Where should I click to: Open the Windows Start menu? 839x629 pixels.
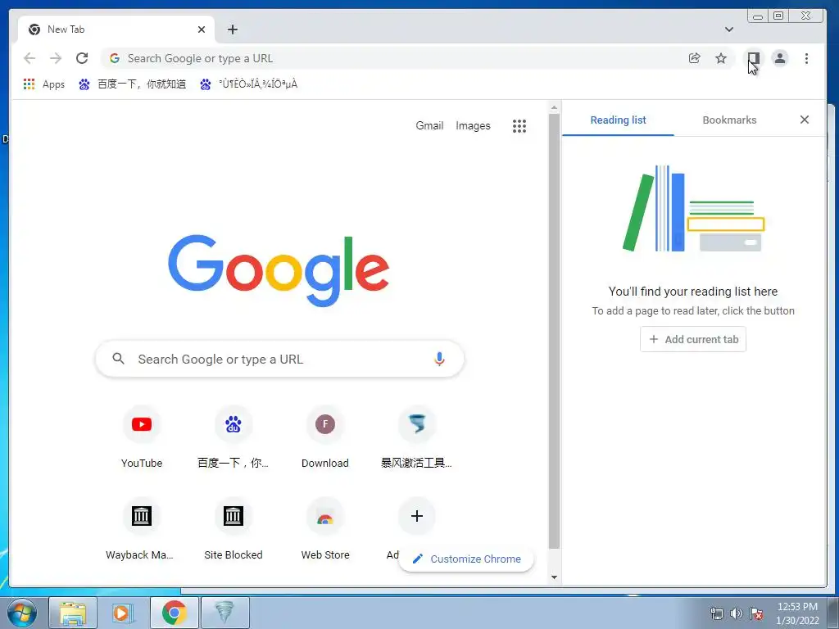[x=21, y=613]
